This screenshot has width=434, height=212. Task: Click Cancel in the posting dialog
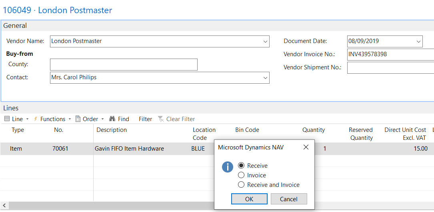point(289,199)
